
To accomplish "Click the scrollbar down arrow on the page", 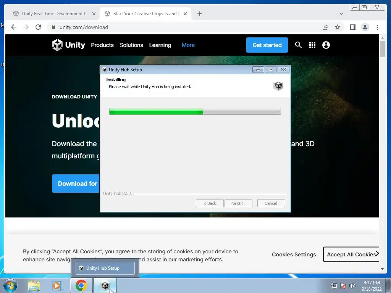I will click(382, 269).
